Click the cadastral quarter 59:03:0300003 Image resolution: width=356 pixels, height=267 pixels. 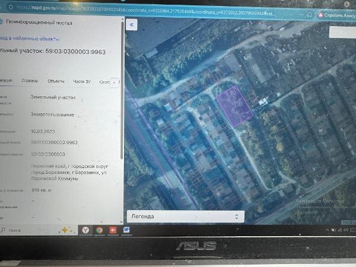[48, 154]
